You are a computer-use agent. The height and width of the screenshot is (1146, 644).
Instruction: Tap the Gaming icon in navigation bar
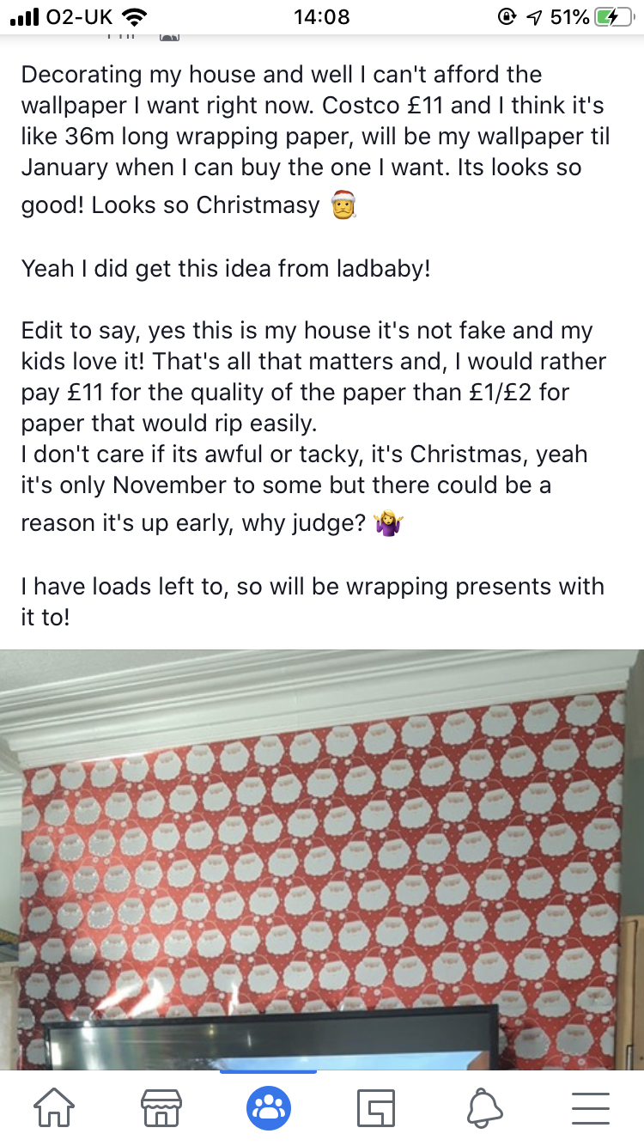[375, 1108]
